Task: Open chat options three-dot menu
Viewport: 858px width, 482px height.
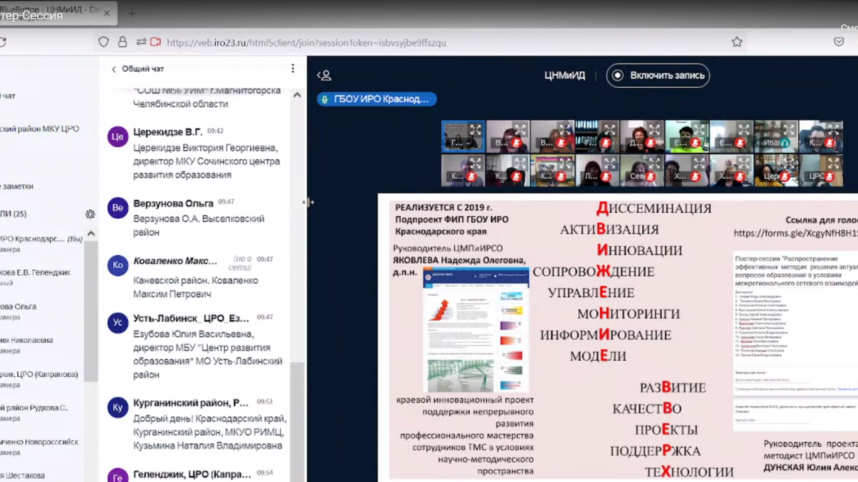Action: (292, 68)
